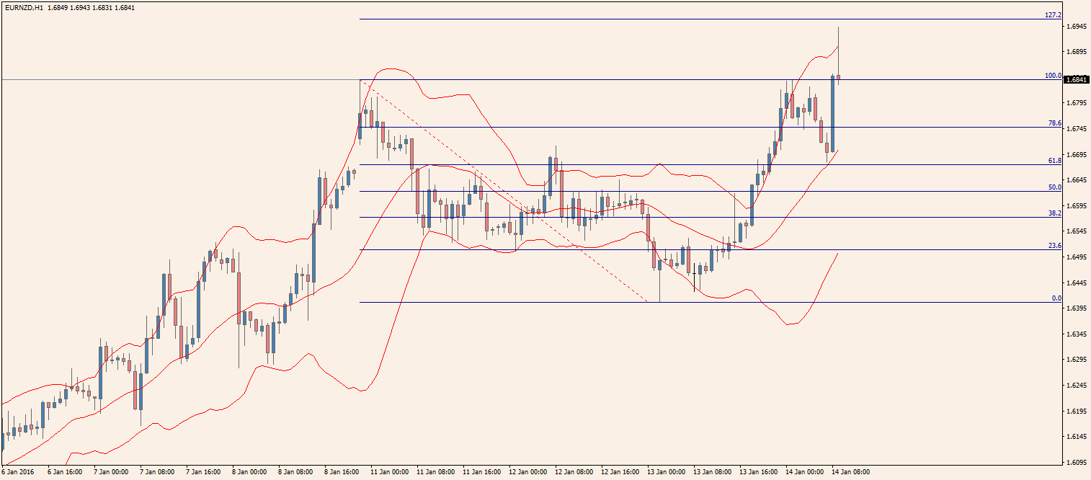Click the 6 Jan 2016 date label
Image resolution: width=1091 pixels, height=480 pixels.
[x=17, y=473]
